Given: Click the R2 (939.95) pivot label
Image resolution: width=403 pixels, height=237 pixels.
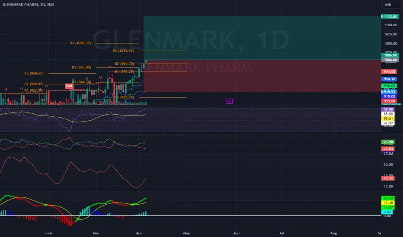Looking at the screenshot, I should pyautogui.click(x=34, y=84).
